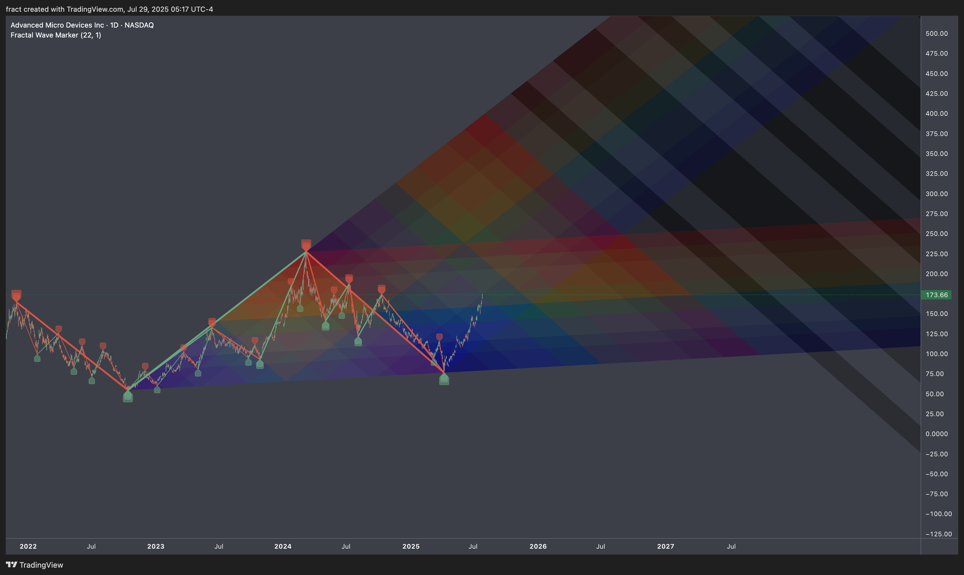The image size is (964, 575).
Task: Click the current price label 173.66
Action: pos(936,295)
